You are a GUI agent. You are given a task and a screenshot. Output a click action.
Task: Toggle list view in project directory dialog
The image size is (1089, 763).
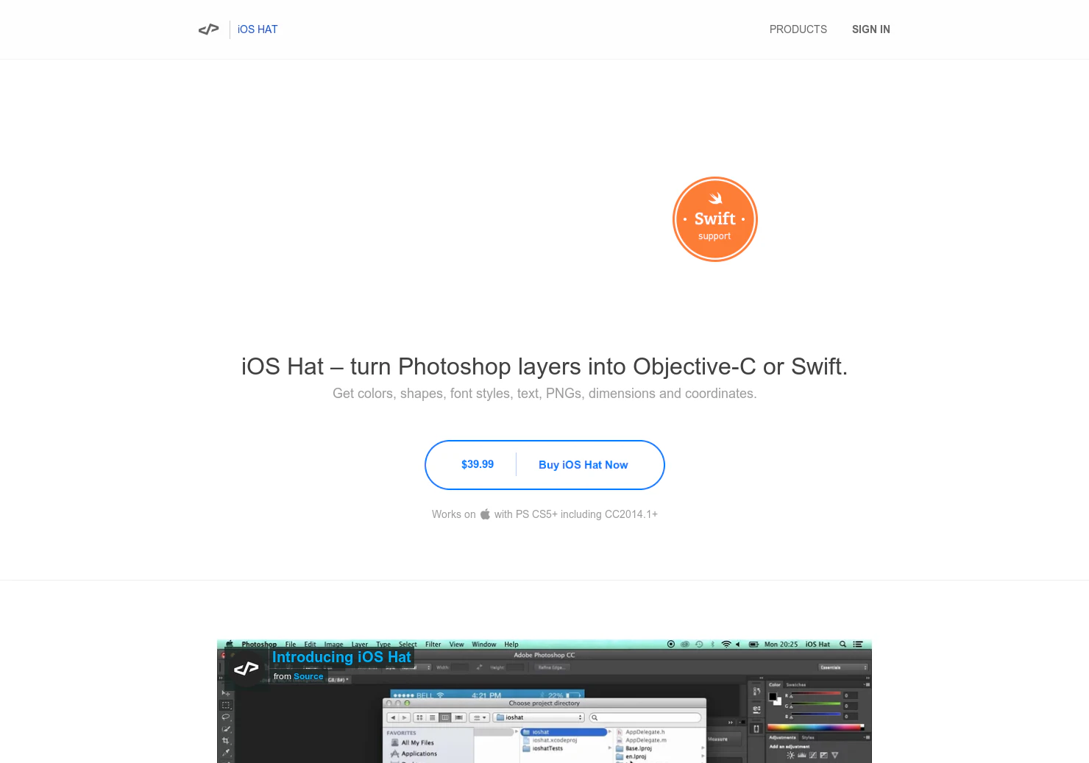tap(432, 717)
